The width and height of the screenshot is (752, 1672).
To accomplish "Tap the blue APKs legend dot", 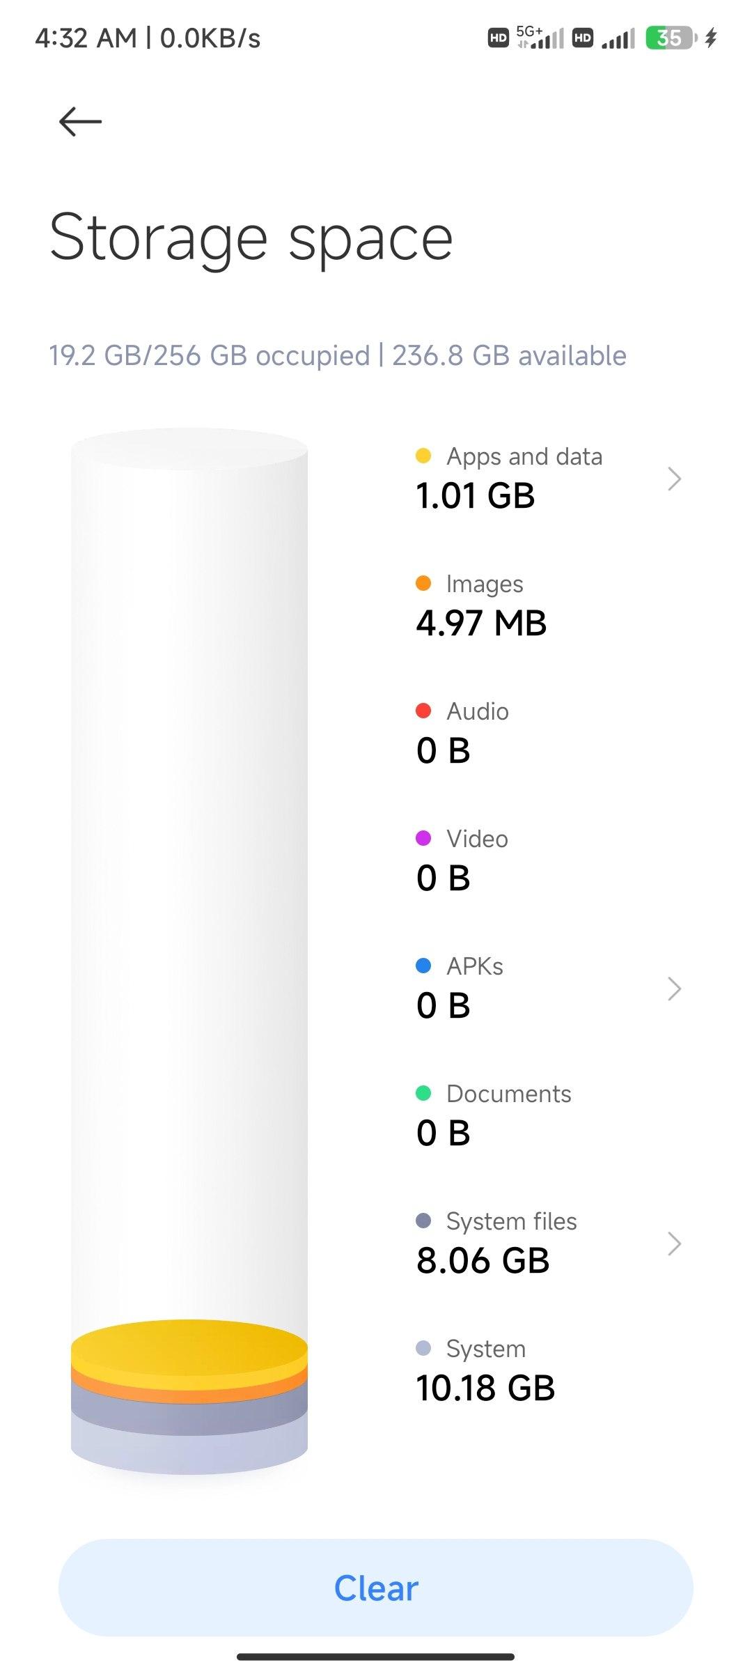I will [x=423, y=966].
